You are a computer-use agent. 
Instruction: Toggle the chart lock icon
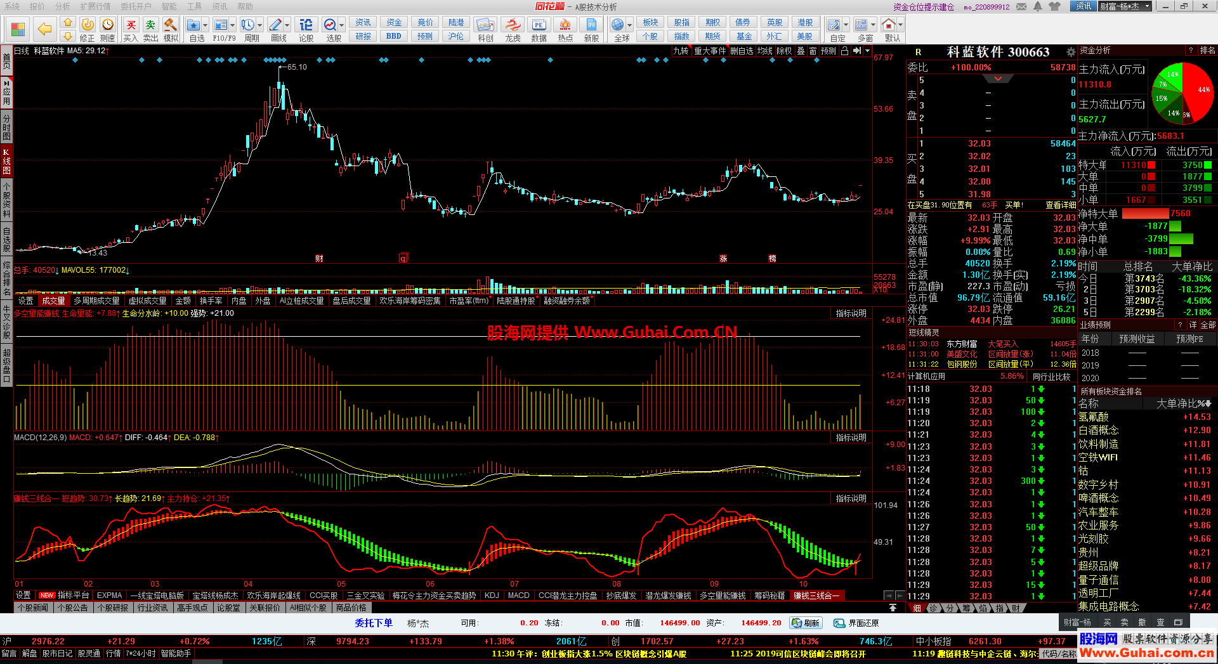pos(844,51)
